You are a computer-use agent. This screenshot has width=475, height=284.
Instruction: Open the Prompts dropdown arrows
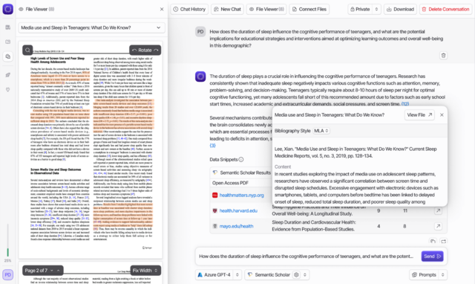443,274
